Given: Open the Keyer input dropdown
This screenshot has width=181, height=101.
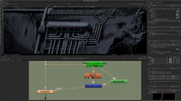Looking at the screenshot, I should tap(160, 90).
